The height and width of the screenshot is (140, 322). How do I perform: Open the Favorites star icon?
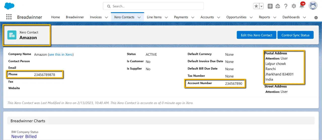(256, 6)
